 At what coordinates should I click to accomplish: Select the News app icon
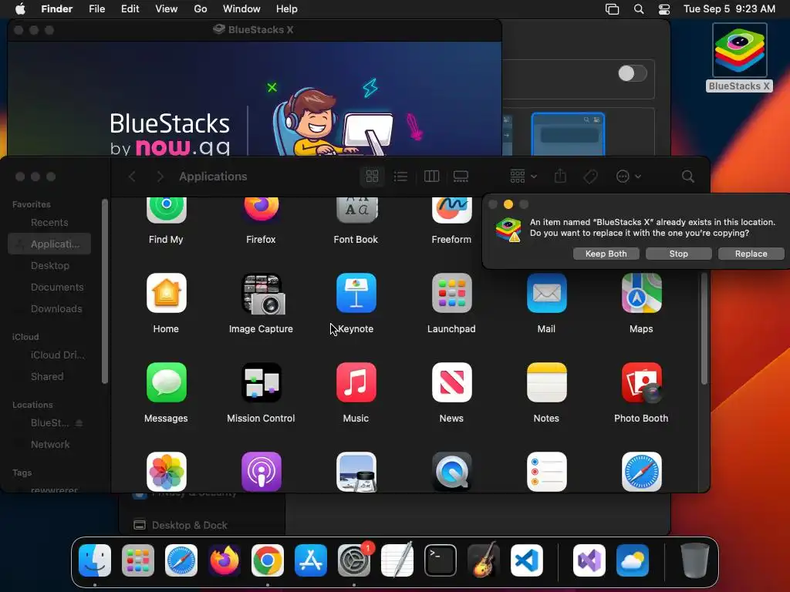pyautogui.click(x=451, y=382)
